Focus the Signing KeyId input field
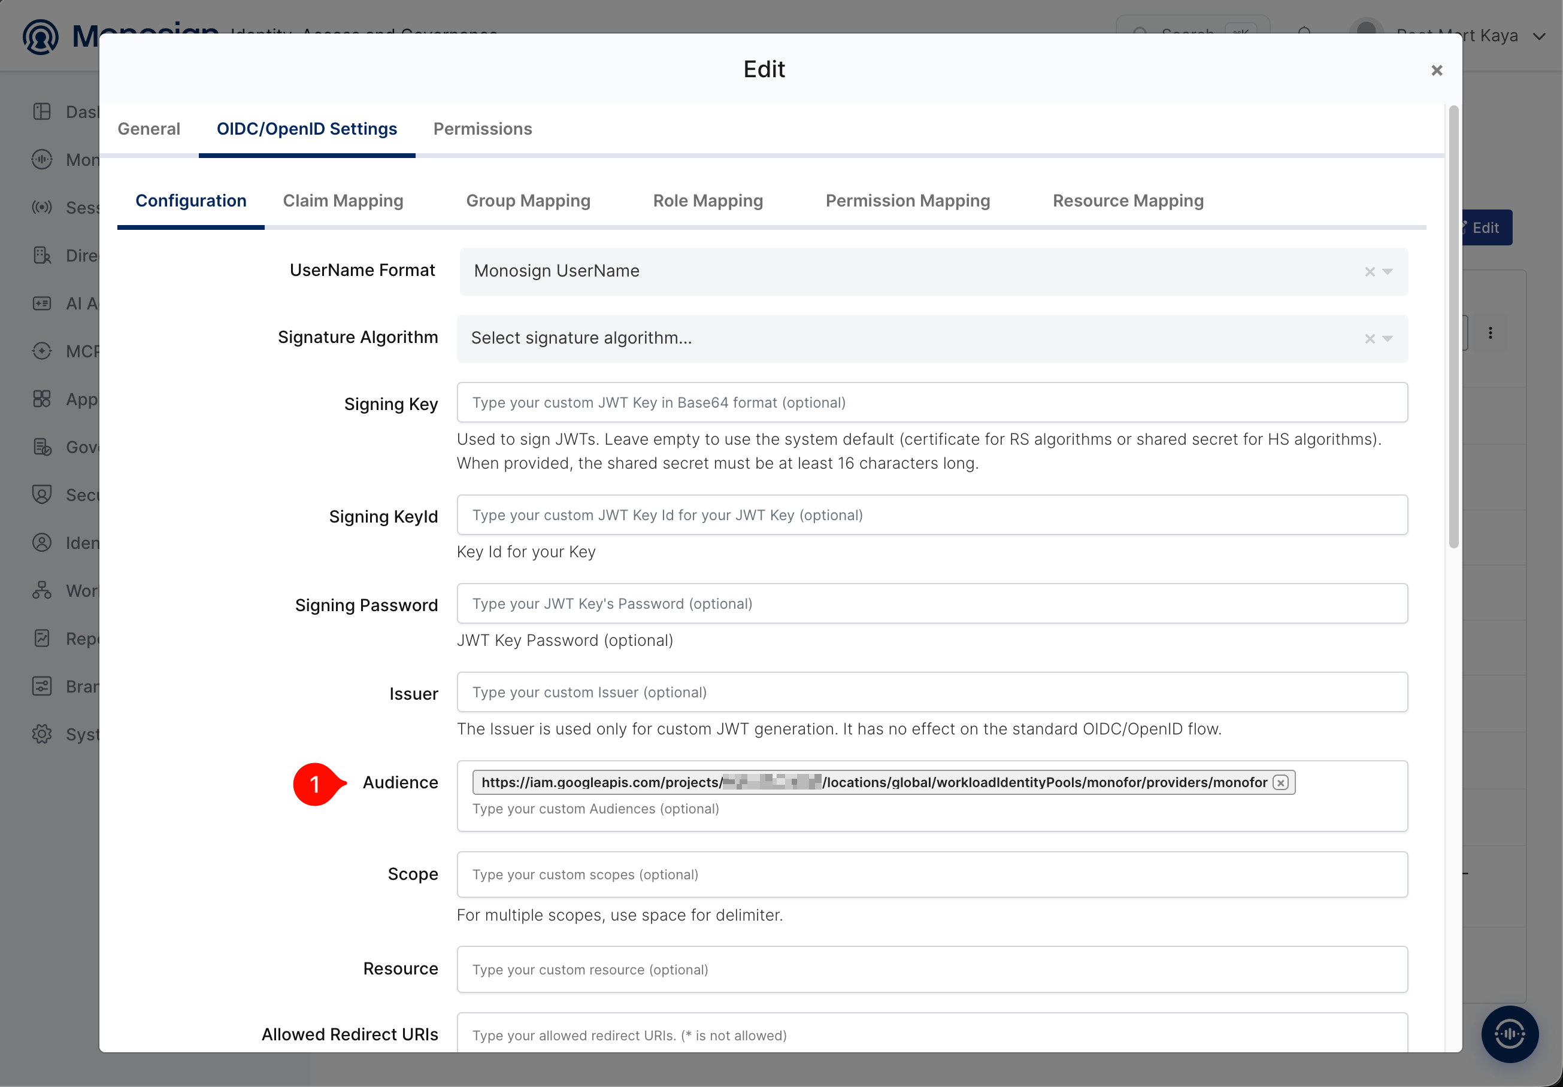The width and height of the screenshot is (1563, 1087). pos(932,515)
